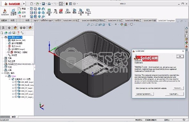Screen dimensions: 189x122
Task: Switch to the SolidCAM 车削 tab
Action: tap(150, 20)
